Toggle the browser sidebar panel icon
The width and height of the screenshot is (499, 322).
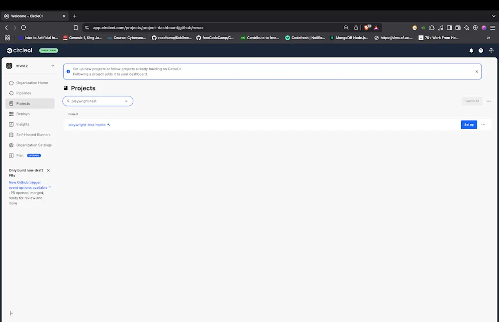(449, 28)
